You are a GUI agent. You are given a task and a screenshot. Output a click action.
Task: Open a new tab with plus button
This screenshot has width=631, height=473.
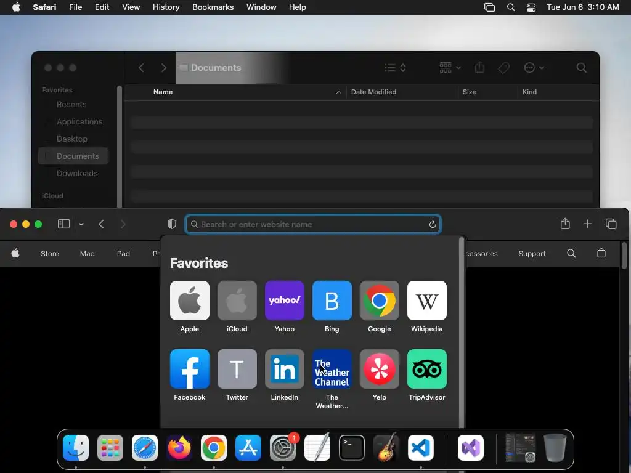(587, 224)
